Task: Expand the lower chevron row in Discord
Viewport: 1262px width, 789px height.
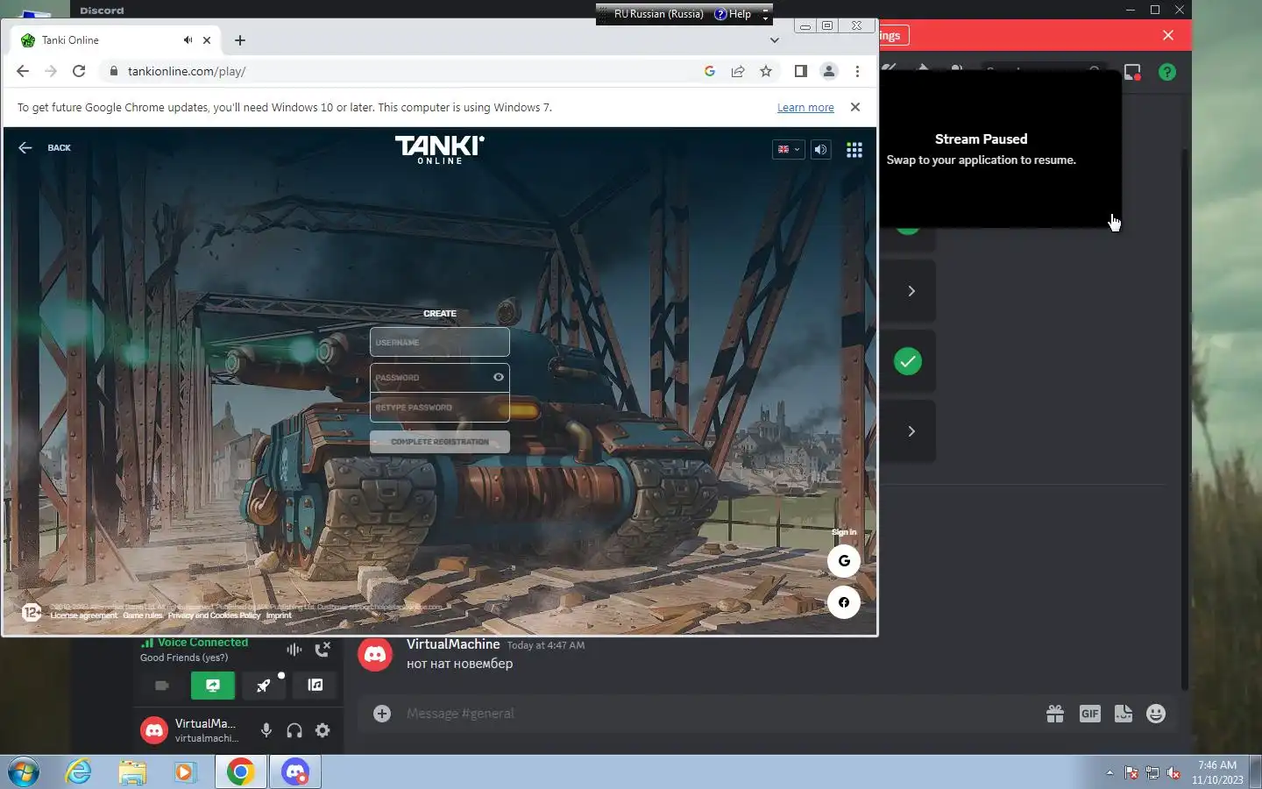Action: pos(911,431)
